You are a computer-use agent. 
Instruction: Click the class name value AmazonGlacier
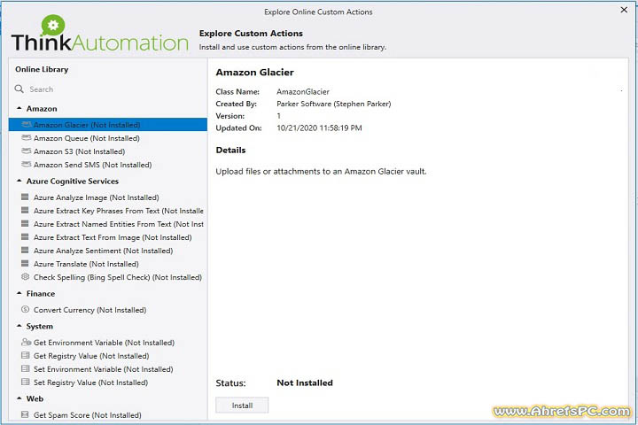[303, 91]
